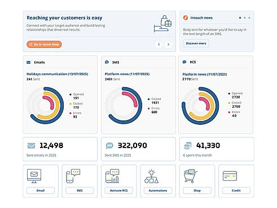
Task: Click the Discover more button
Action: click(196, 44)
